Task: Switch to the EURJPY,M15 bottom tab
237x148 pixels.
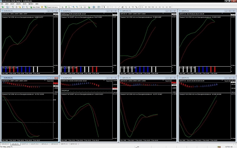Action: pos(35,144)
